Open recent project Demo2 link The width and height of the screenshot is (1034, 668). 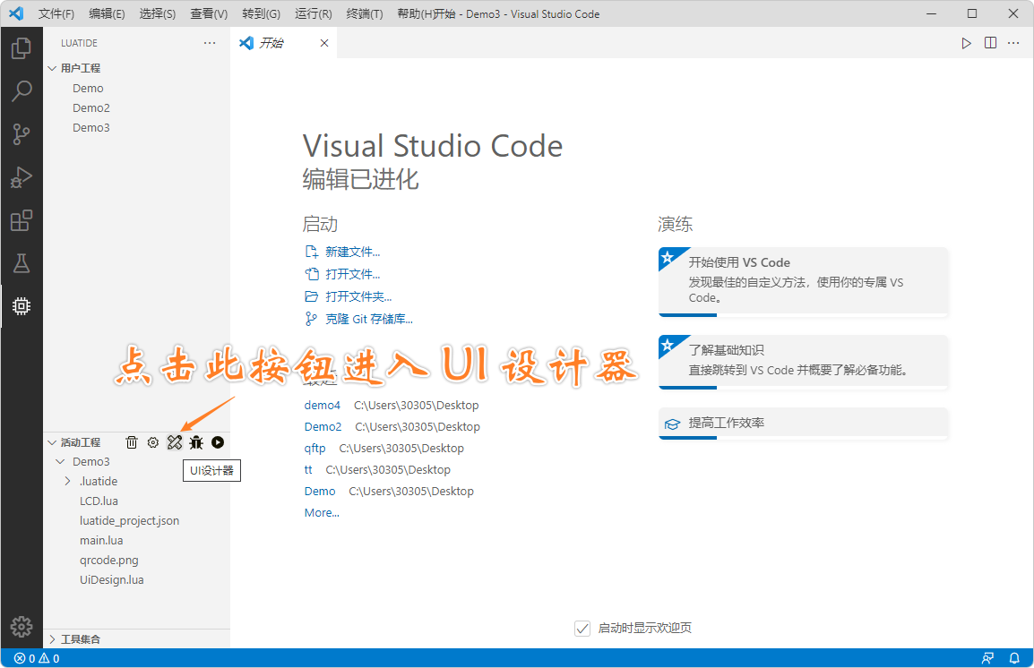323,427
